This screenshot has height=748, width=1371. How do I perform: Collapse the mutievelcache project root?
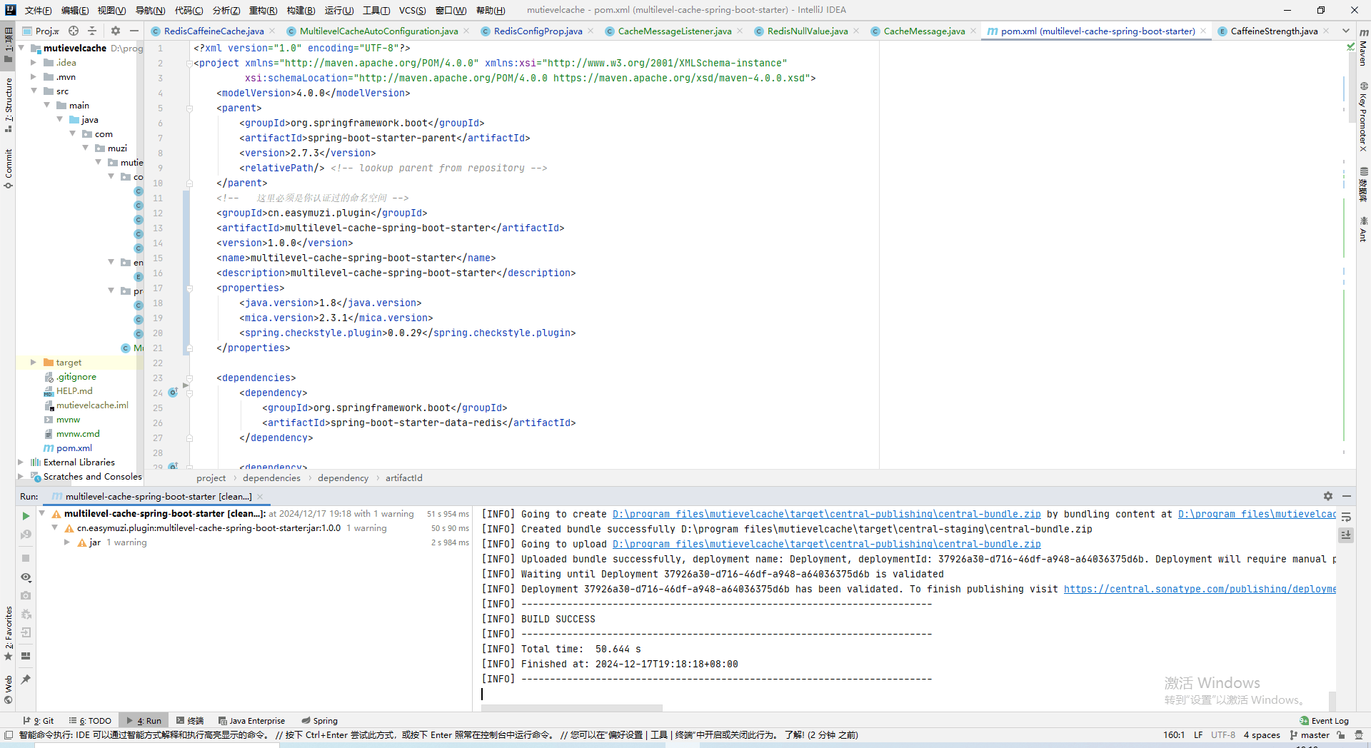coord(21,49)
